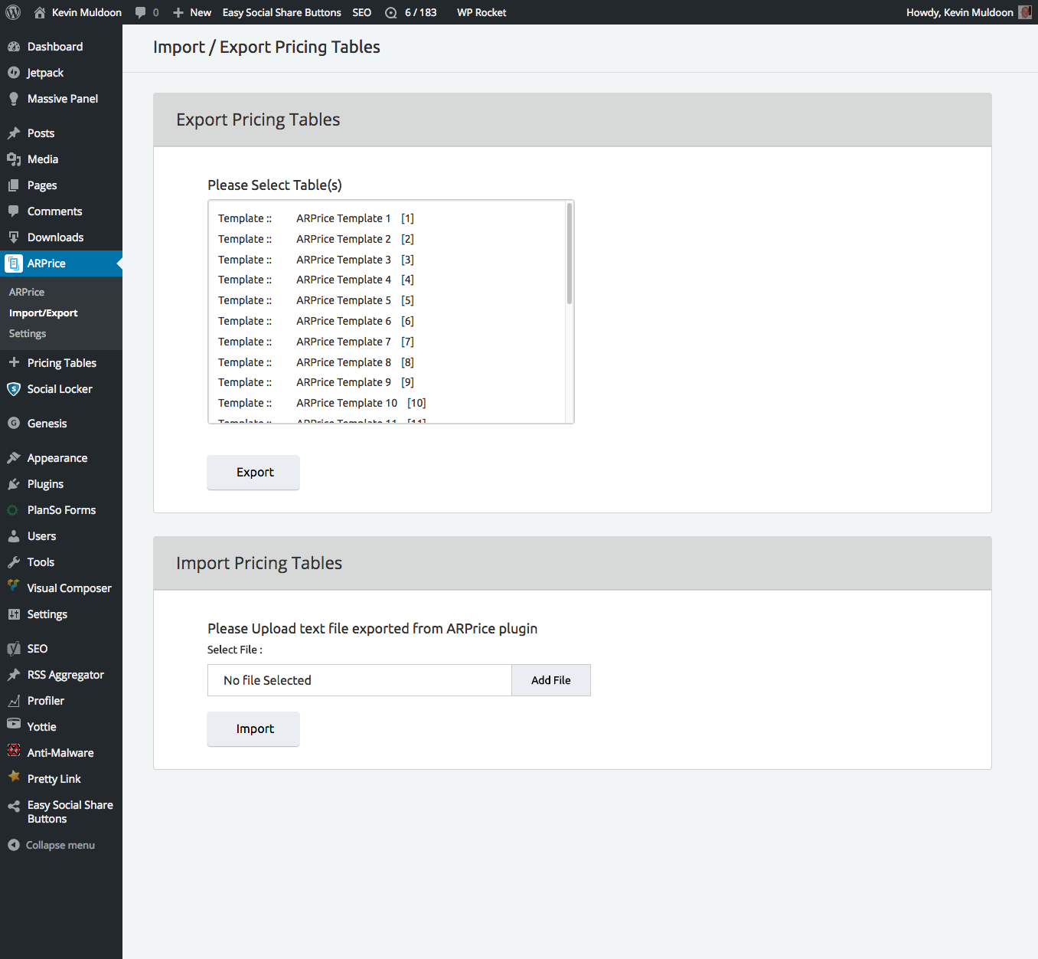This screenshot has height=959, width=1038.
Task: Open the RSS Aggregator menu item
Action: (61, 675)
